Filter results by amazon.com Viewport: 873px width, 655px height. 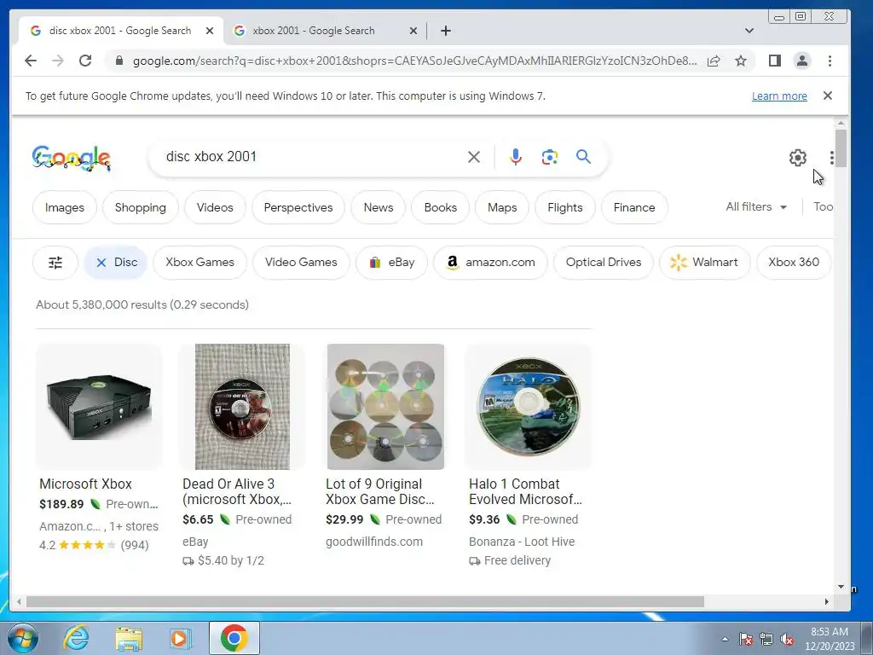490,263
